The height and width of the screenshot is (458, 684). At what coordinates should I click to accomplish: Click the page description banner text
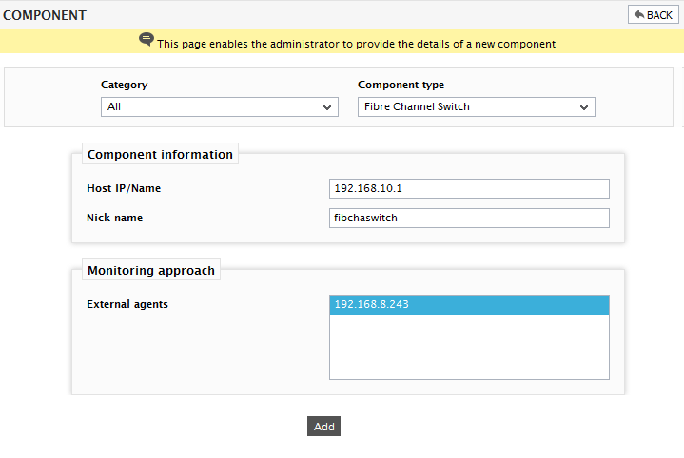tap(357, 44)
